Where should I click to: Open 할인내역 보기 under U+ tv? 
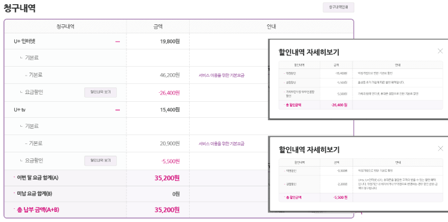(x=101, y=161)
